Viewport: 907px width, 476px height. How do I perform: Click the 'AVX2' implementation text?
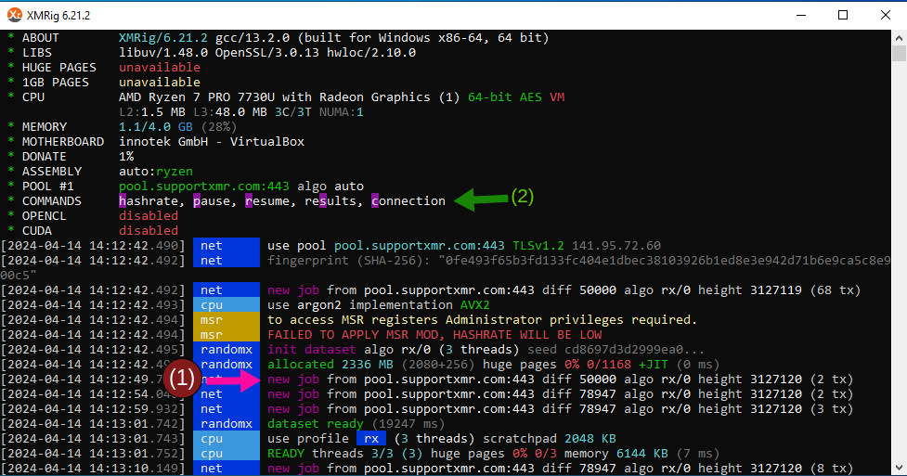tap(475, 305)
